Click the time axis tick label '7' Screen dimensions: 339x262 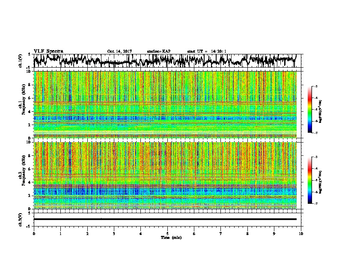pyautogui.click(x=221, y=234)
